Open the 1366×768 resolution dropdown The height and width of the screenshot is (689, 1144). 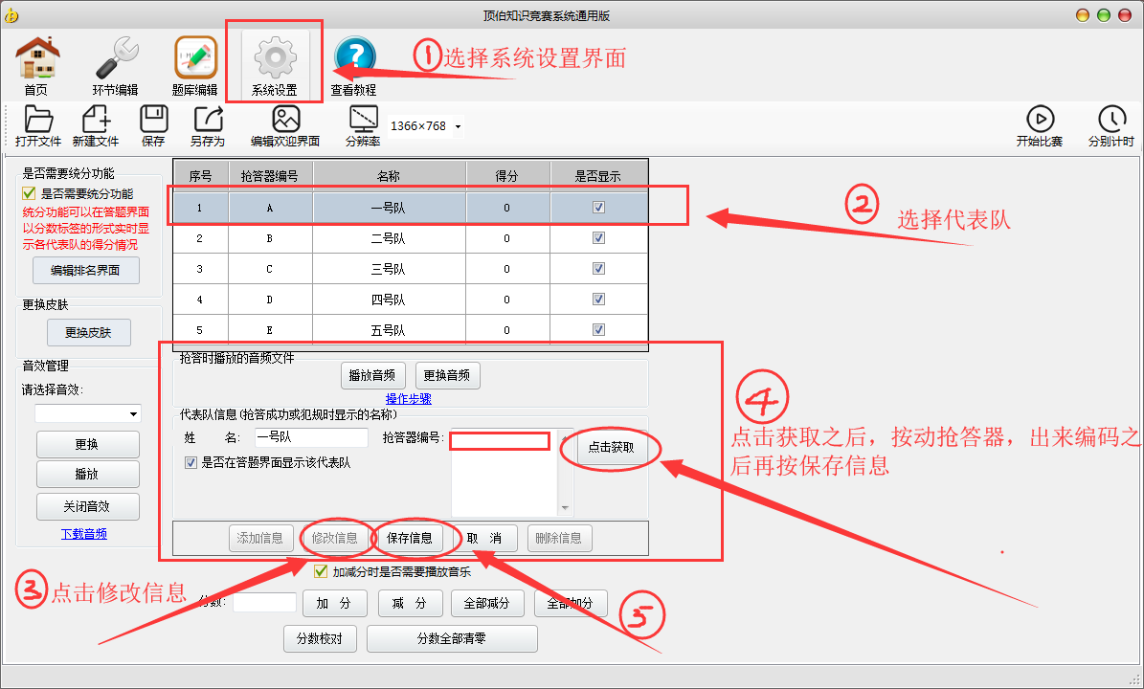(x=458, y=127)
